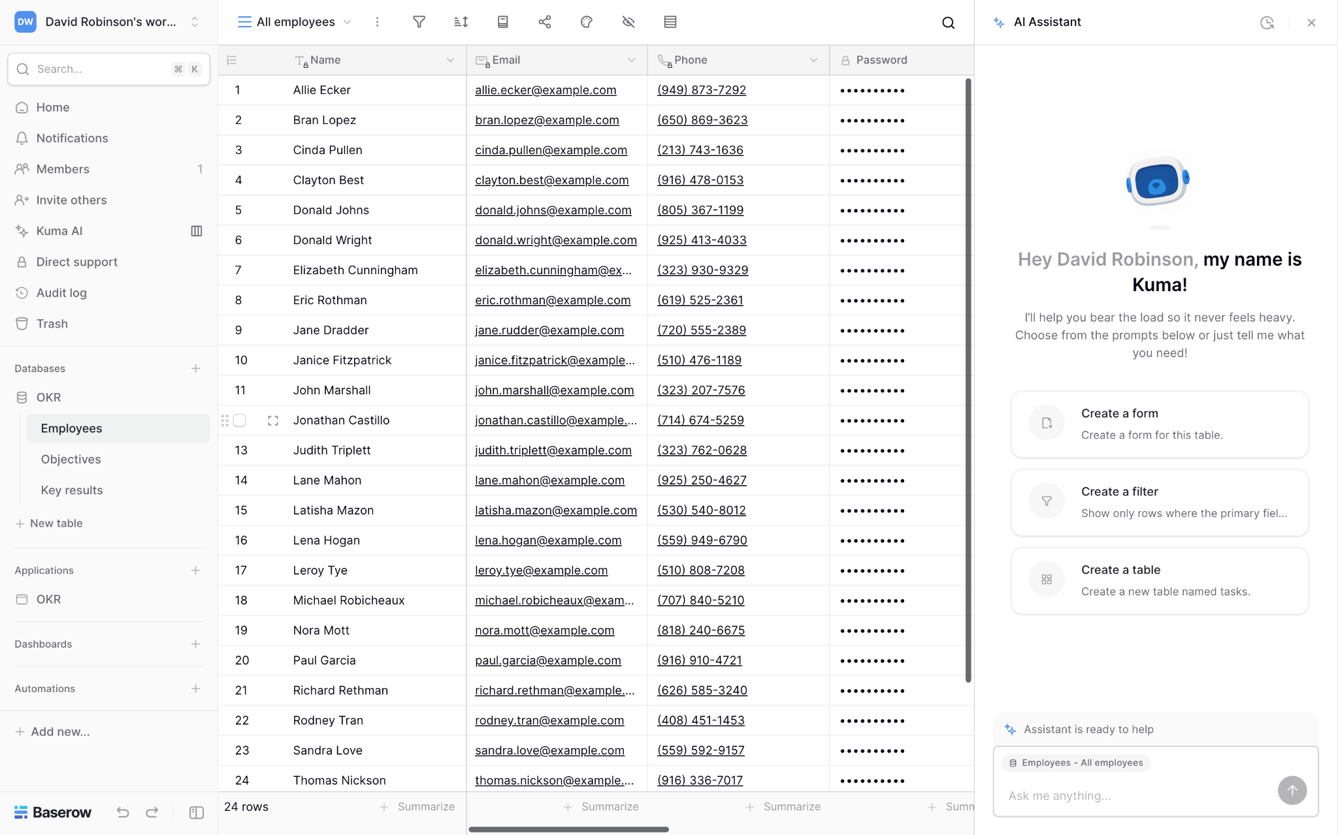Screen dimensions: 1338x835
Task: Click the Create a table prompt
Action: (1160, 580)
